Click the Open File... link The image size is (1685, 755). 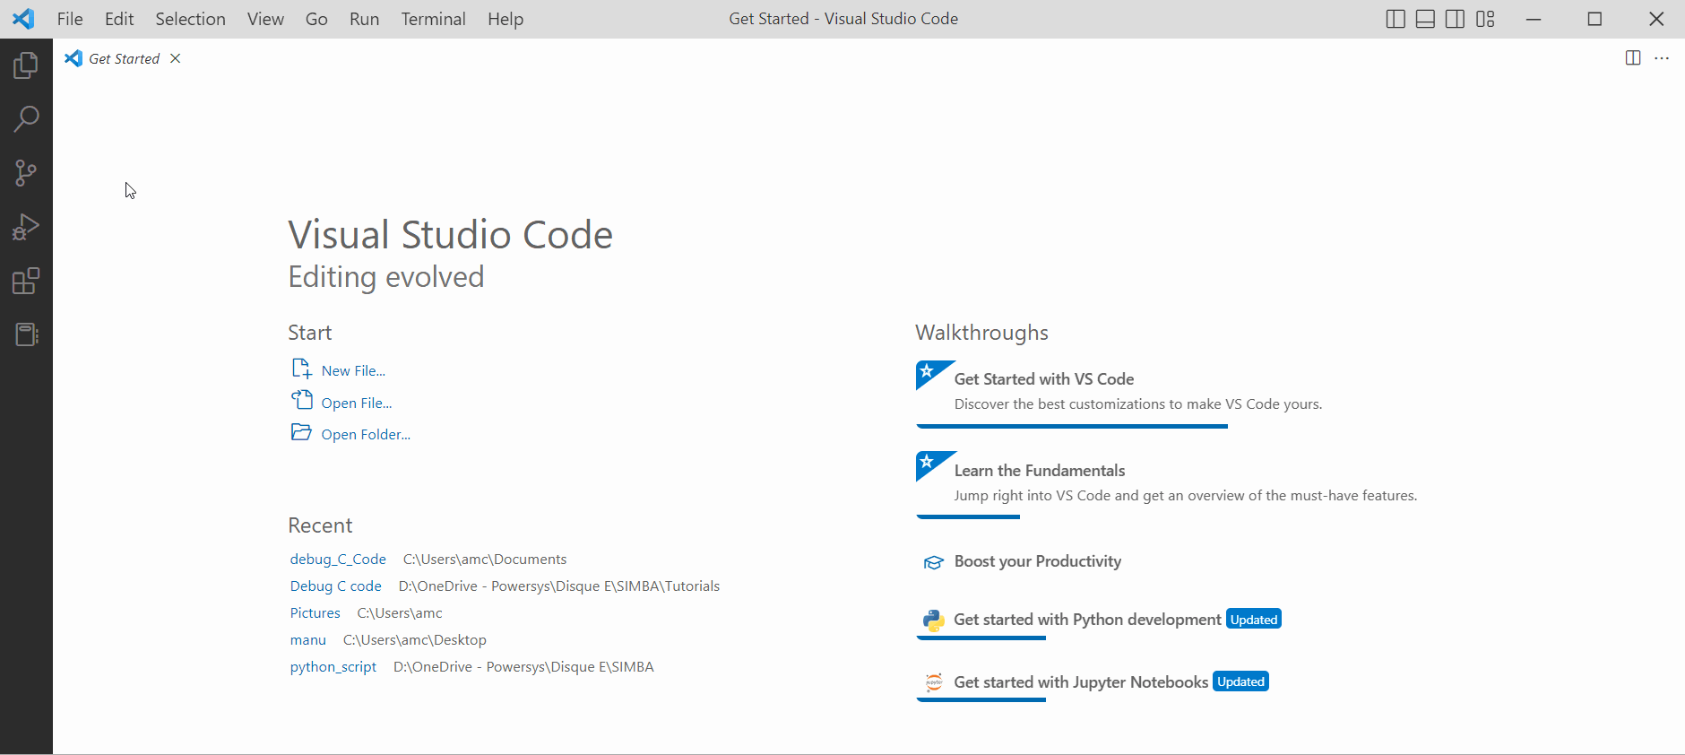pos(357,403)
